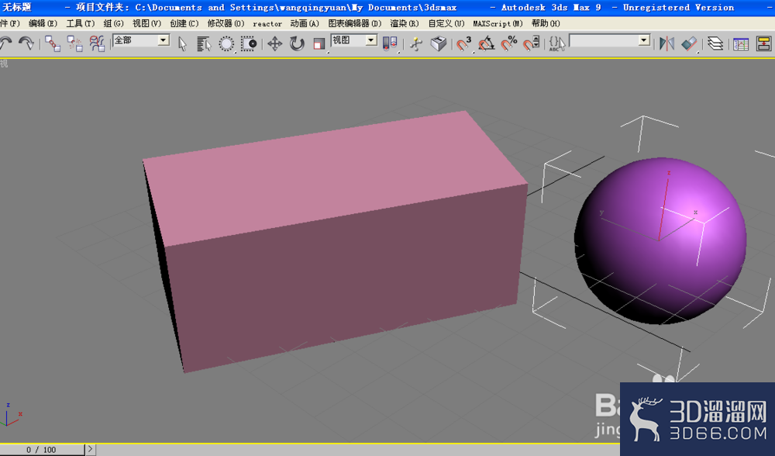Open the 修改器(O) menu
This screenshot has width=775, height=456.
click(x=226, y=23)
